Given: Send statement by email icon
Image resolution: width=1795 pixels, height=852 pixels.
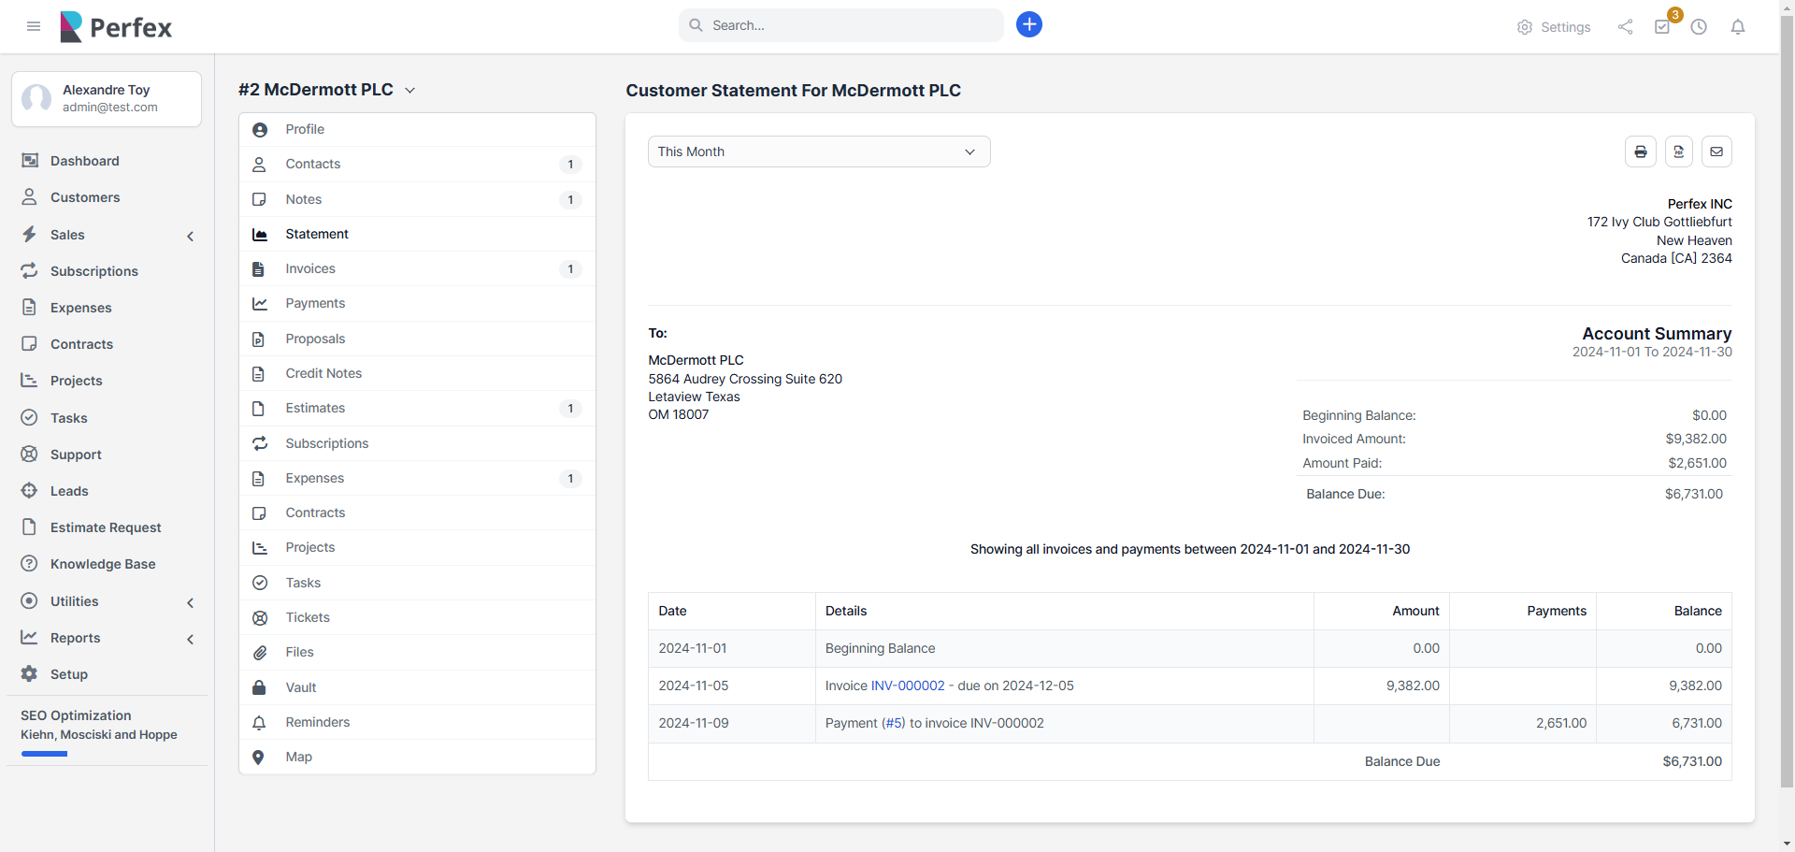Looking at the screenshot, I should 1716,152.
